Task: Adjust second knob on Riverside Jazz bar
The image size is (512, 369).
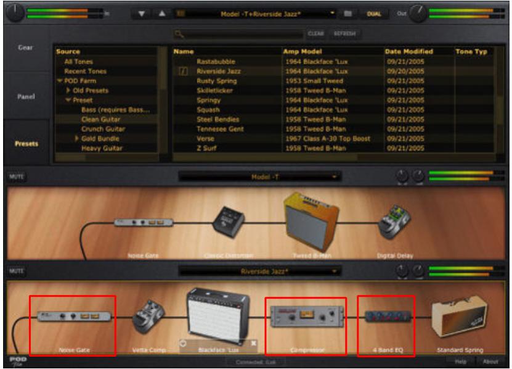Action: pos(418,271)
